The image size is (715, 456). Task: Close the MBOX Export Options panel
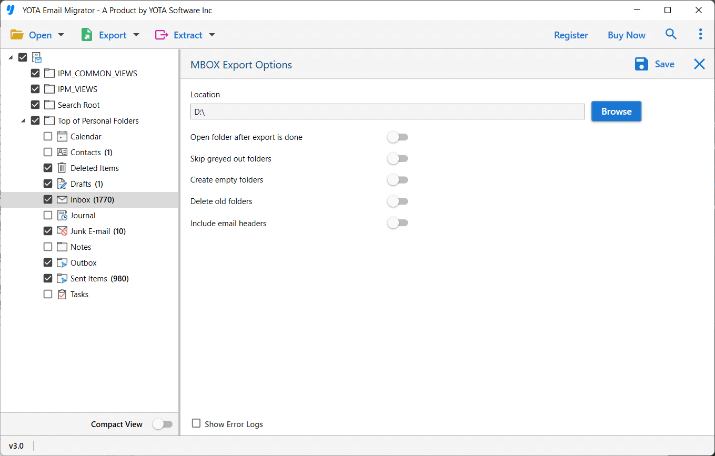pos(699,64)
